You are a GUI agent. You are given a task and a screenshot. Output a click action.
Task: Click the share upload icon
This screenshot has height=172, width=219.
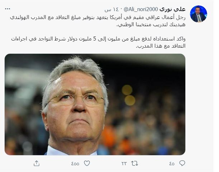(37, 163)
